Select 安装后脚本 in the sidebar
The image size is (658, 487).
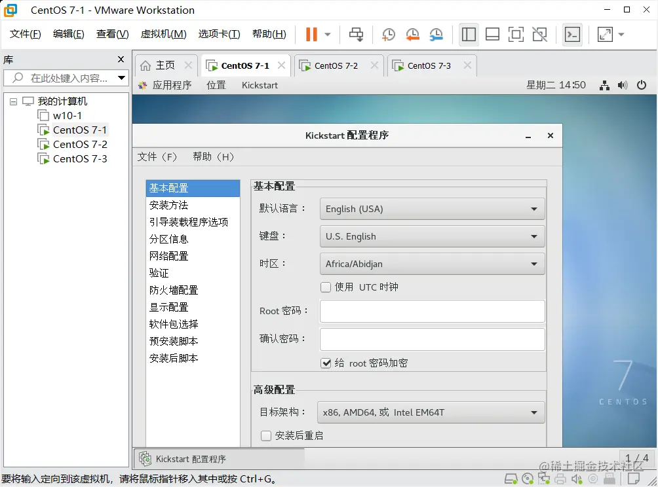coord(193,358)
